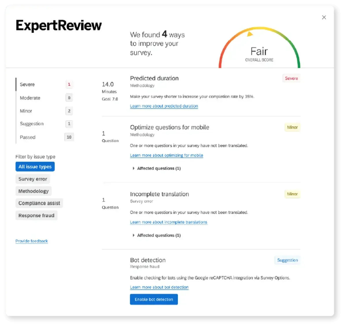Filter by Methodology issue type
The width and height of the screenshot is (344, 326).
click(x=33, y=191)
